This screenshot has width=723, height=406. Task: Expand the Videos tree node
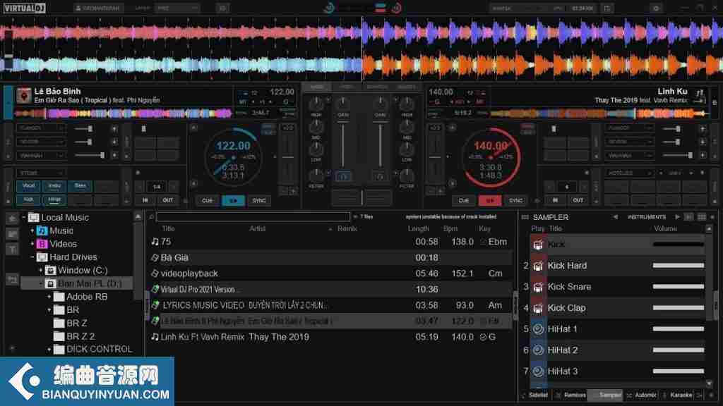[x=32, y=244]
